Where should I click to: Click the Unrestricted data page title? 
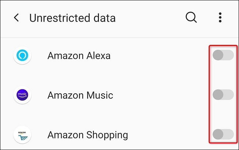(x=72, y=18)
